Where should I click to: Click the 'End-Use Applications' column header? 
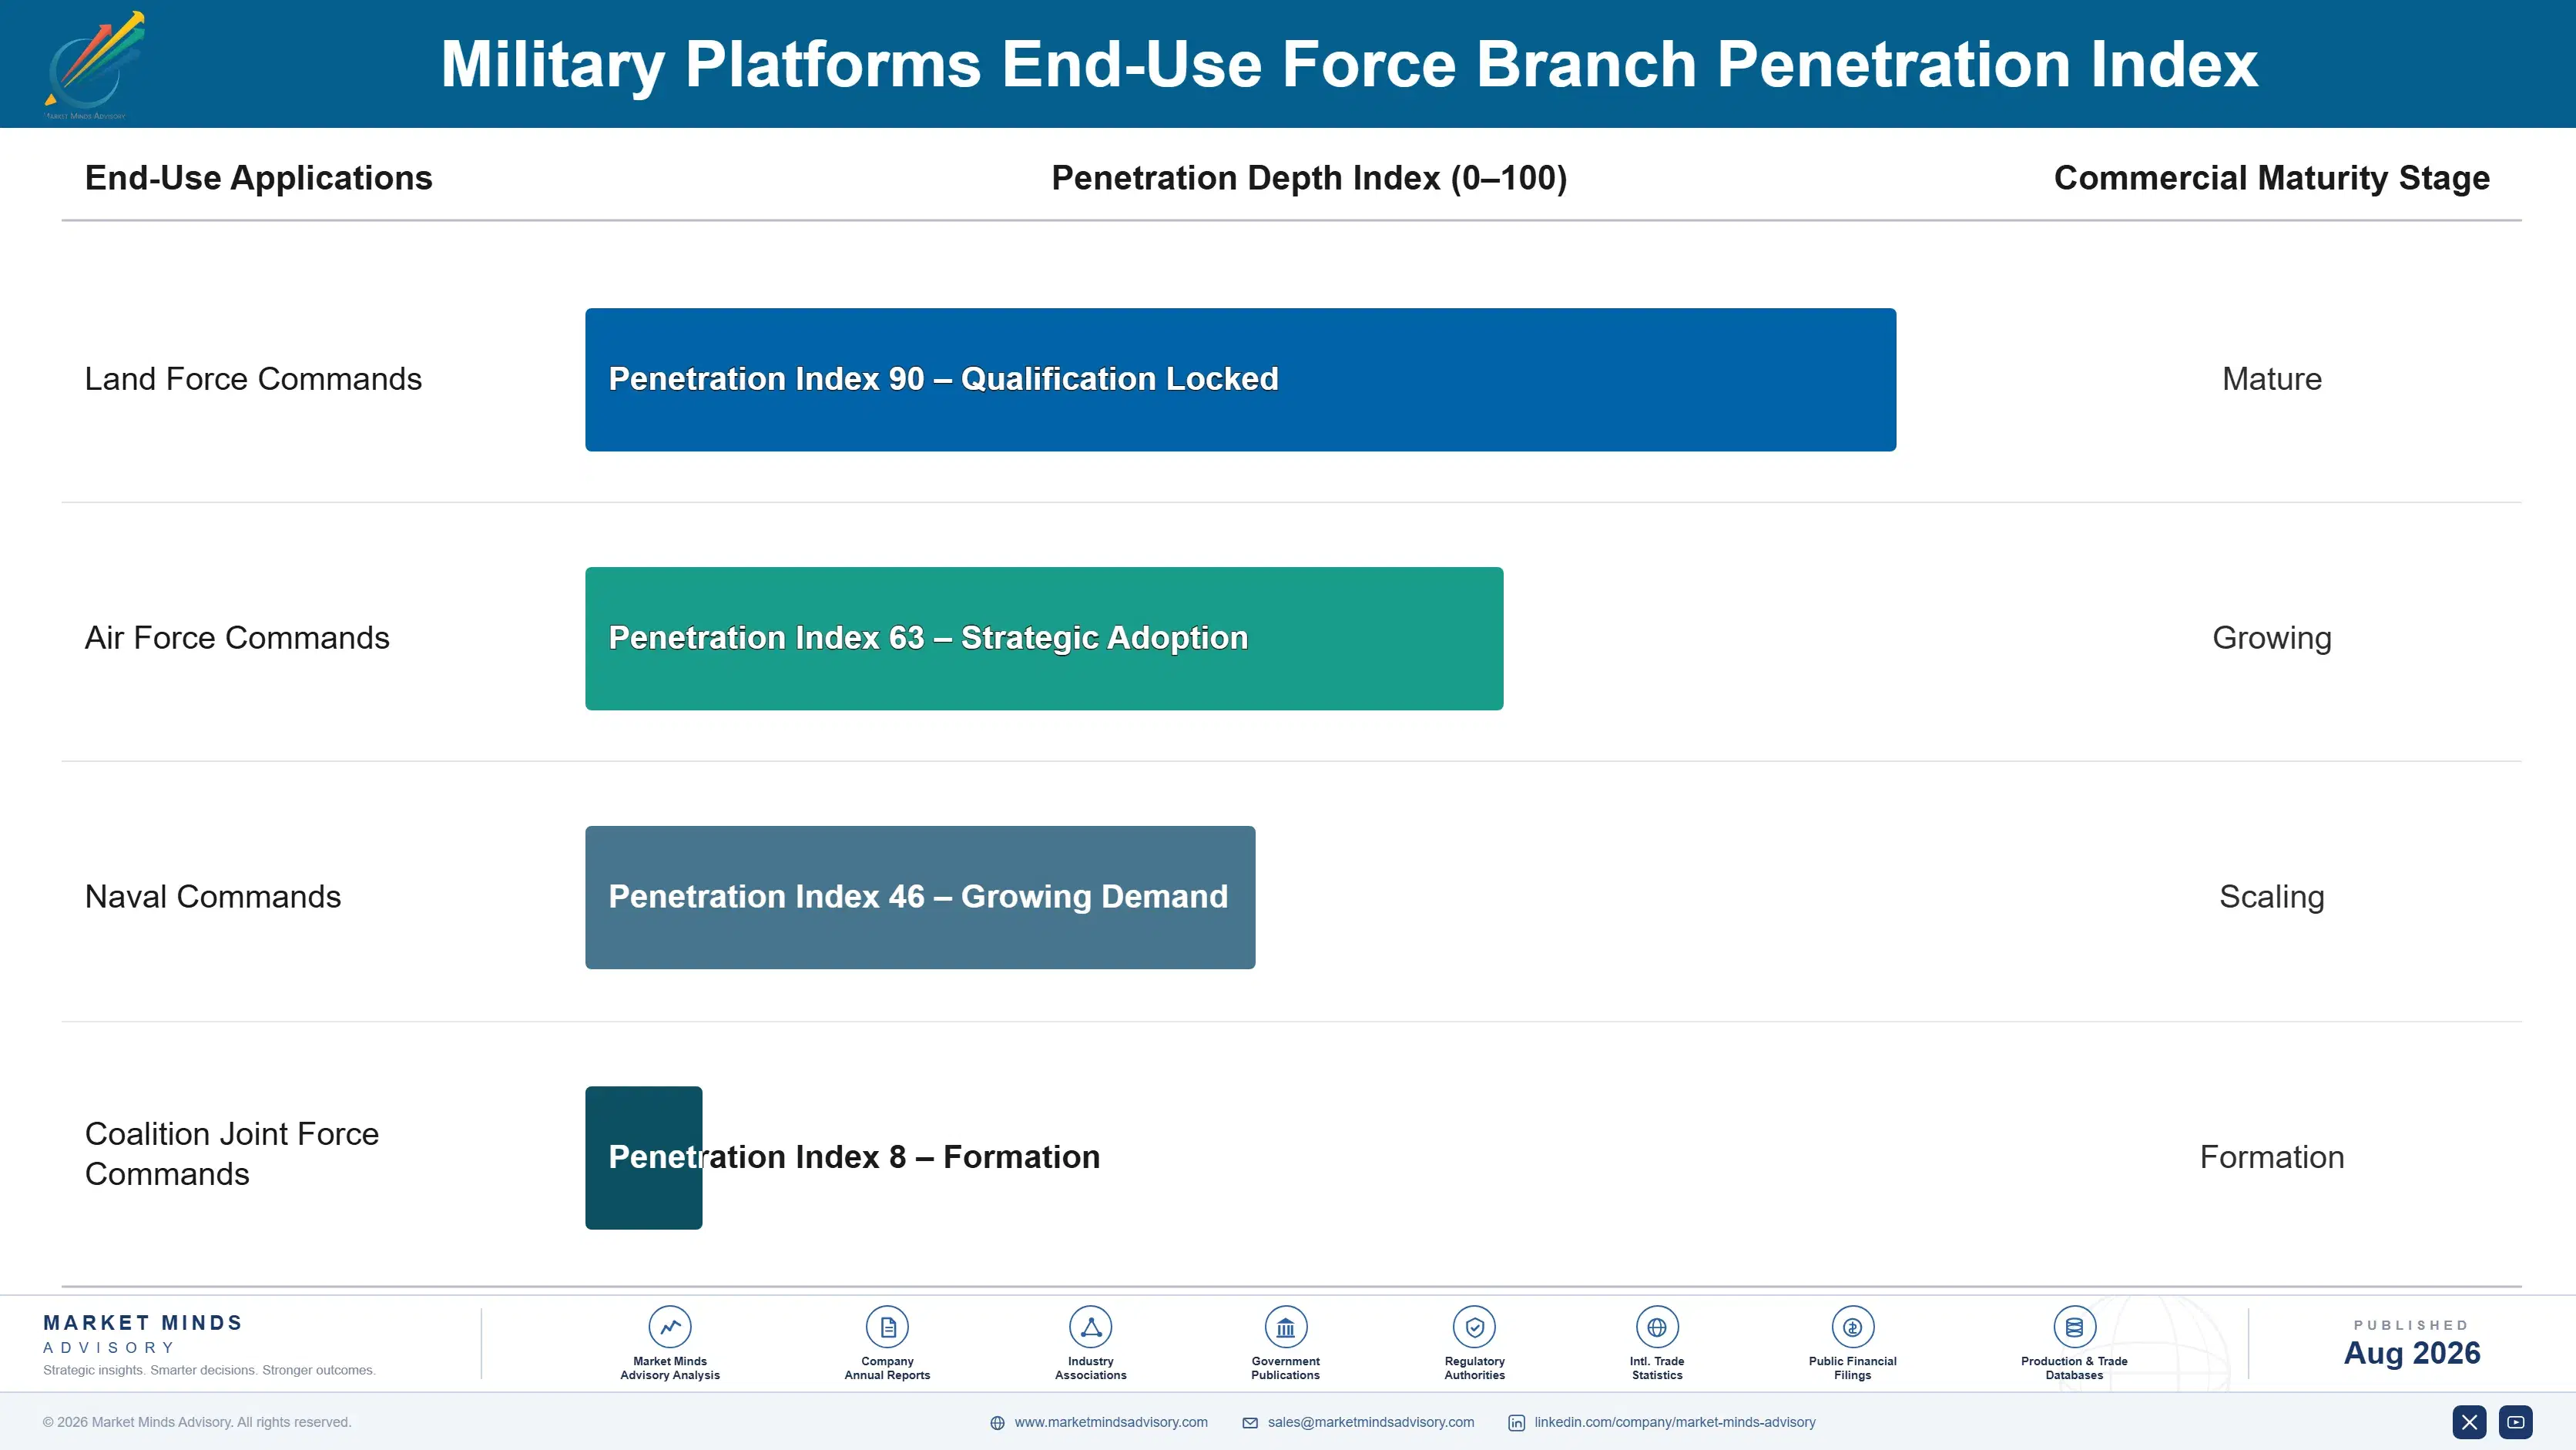[x=258, y=178]
